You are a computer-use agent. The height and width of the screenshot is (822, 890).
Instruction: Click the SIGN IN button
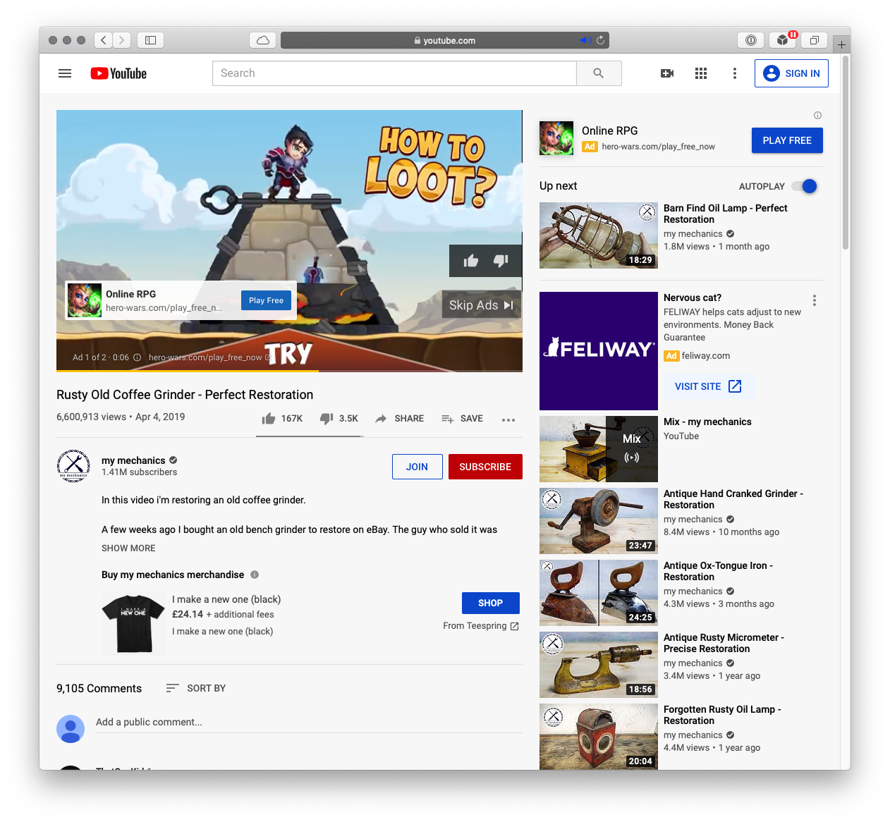[x=791, y=73]
